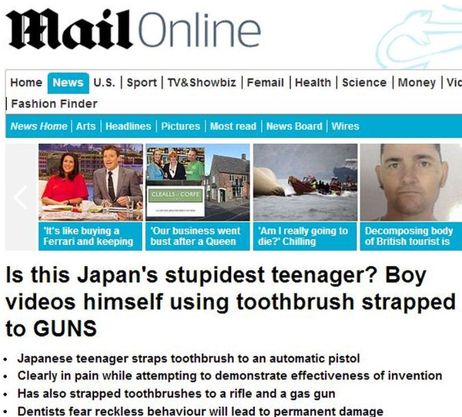Open Fashion Finder link
Image resolution: width=462 pixels, height=417 pixels.
point(54,104)
